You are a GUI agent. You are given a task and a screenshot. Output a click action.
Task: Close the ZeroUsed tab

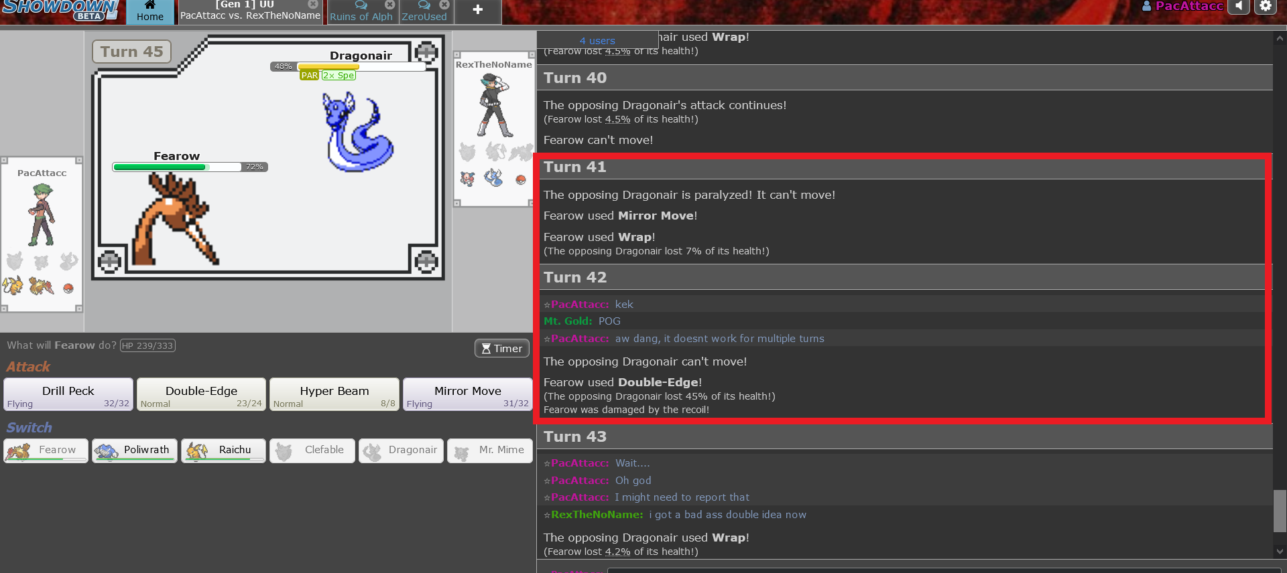(x=444, y=4)
